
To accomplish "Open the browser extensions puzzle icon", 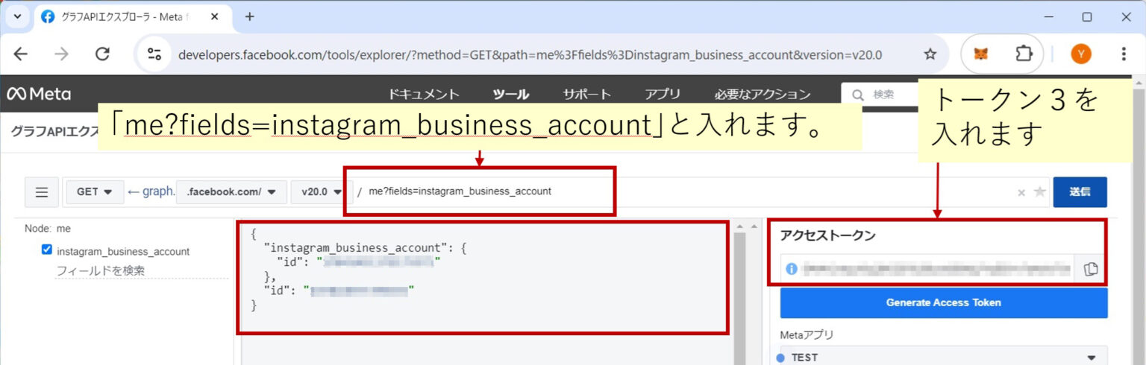I will 1022,54.
